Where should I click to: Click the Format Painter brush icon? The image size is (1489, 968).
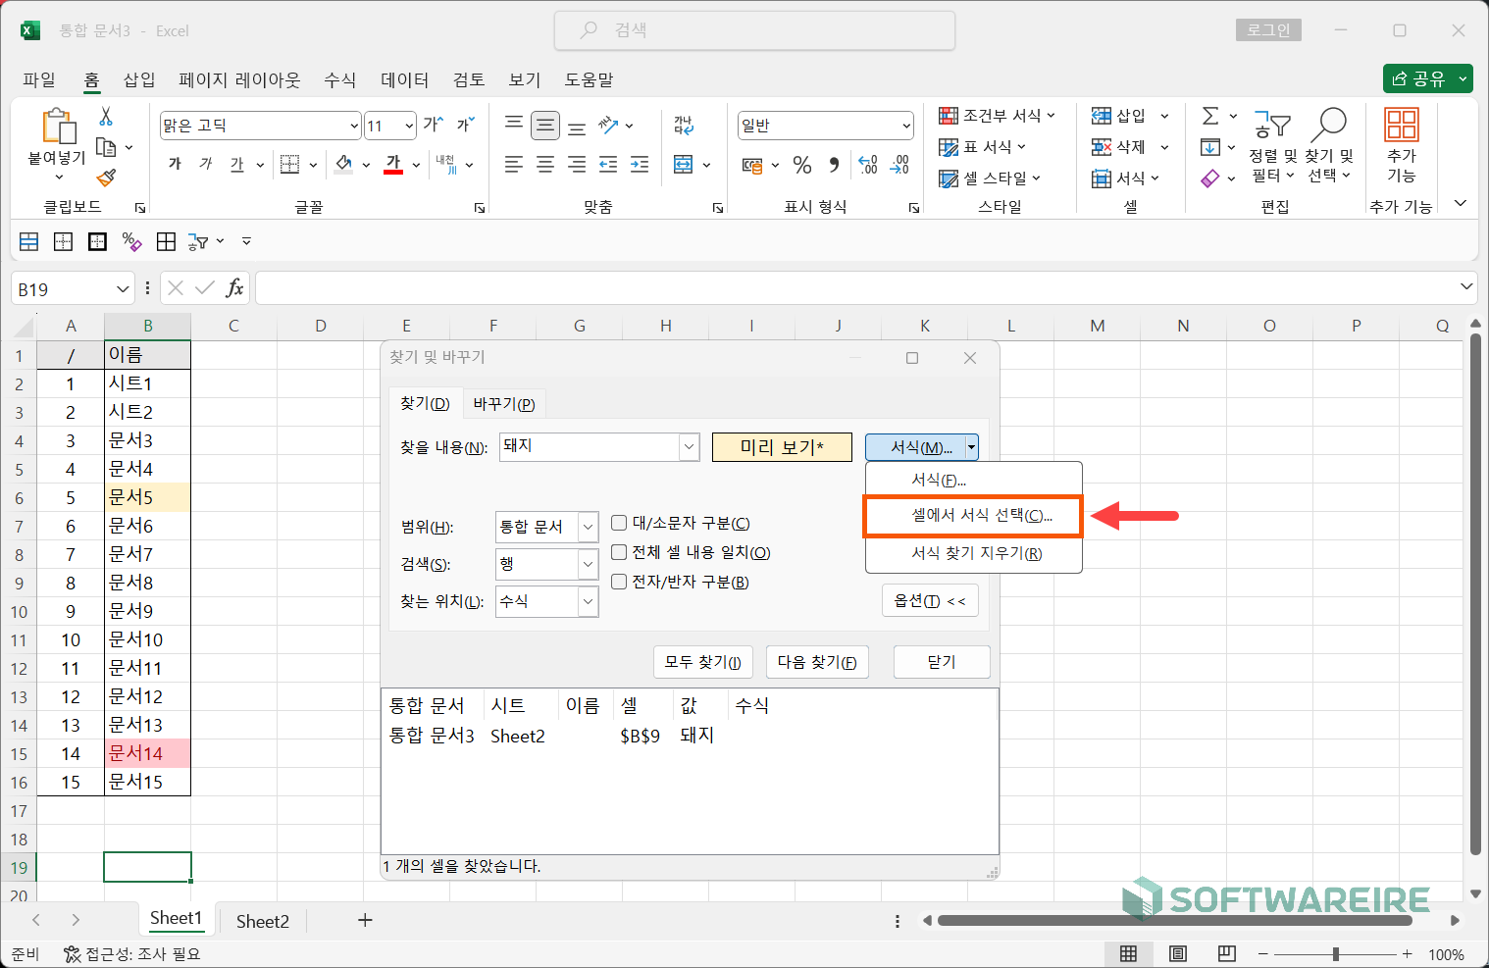click(106, 178)
